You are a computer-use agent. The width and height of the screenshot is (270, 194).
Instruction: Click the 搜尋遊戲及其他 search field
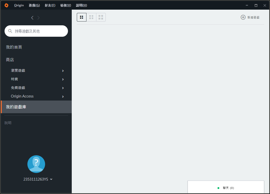(x=36, y=31)
